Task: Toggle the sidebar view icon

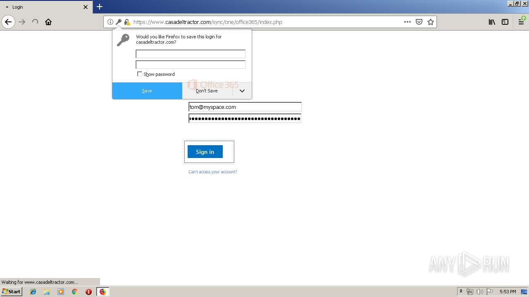Action: coord(505,22)
